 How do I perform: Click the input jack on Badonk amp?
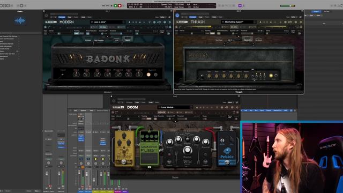point(63,75)
